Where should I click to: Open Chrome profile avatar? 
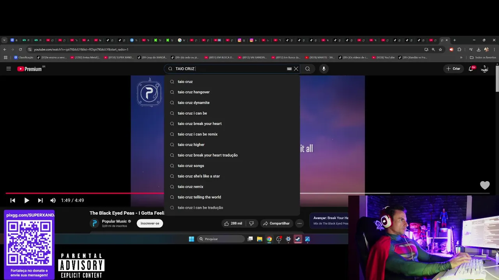click(x=486, y=49)
